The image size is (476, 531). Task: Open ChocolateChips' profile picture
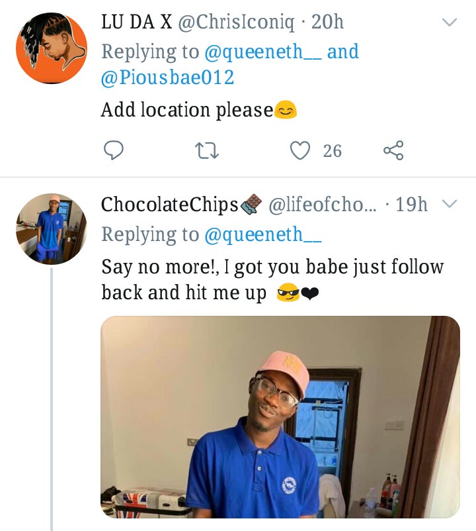52,229
